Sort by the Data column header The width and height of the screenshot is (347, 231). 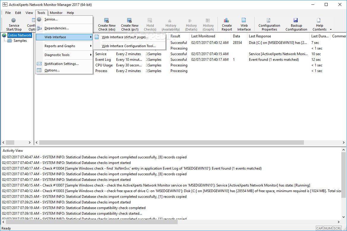[x=239, y=36]
